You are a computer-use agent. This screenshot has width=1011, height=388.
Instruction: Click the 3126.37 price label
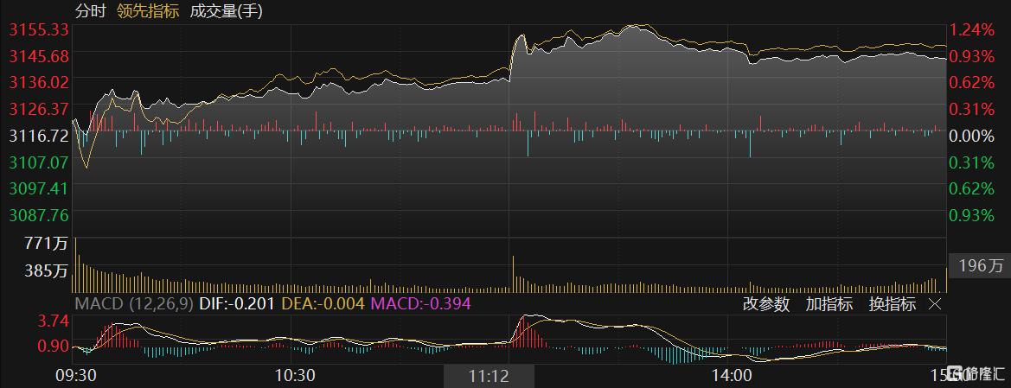[x=39, y=109]
